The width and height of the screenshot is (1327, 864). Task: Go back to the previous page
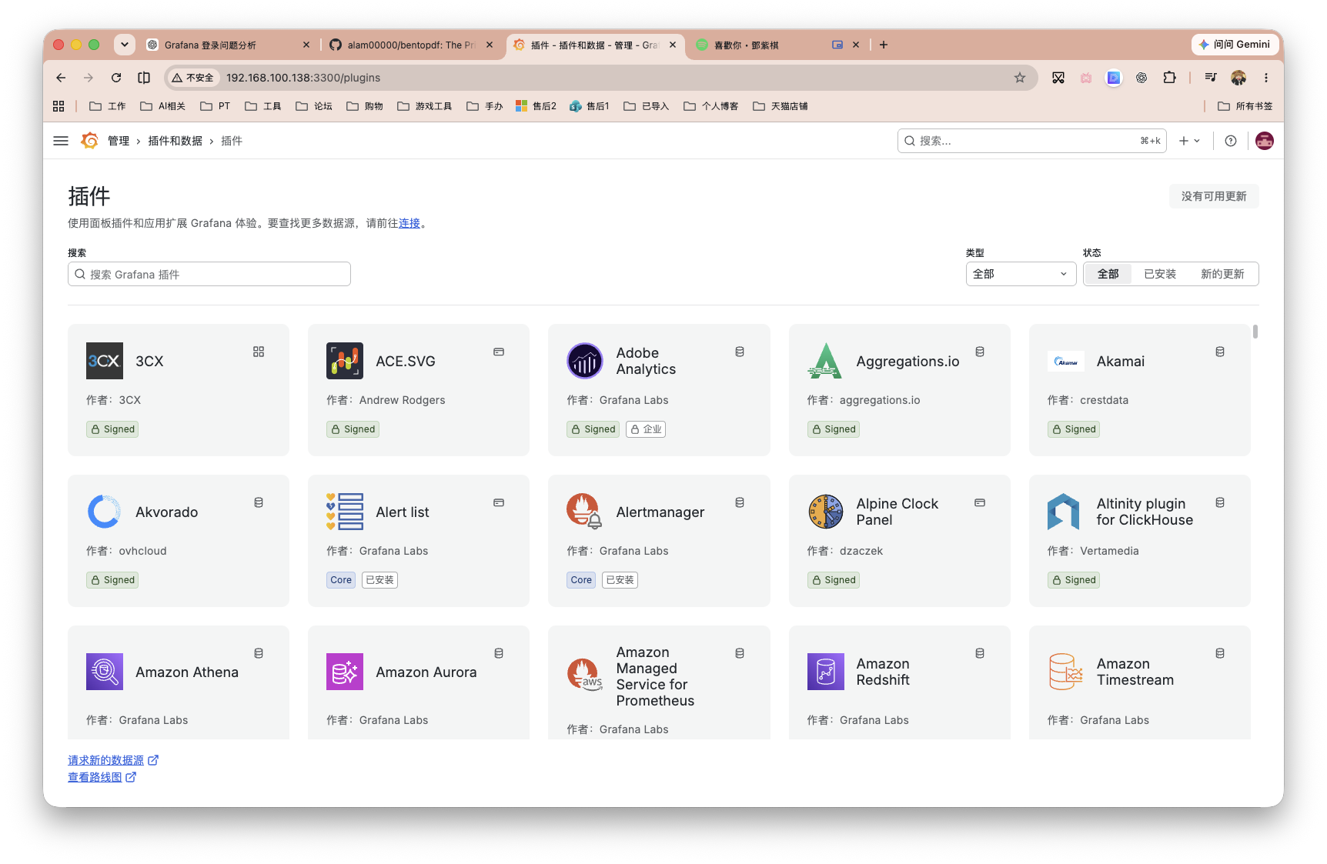(61, 78)
